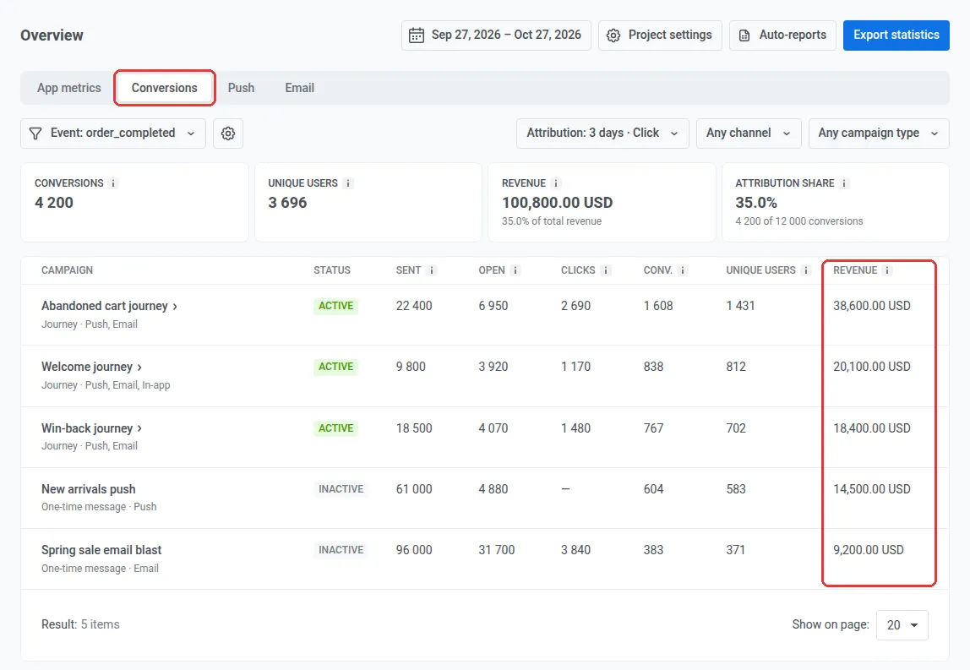
Task: Switch to the App metrics tab
Action: coord(68,88)
